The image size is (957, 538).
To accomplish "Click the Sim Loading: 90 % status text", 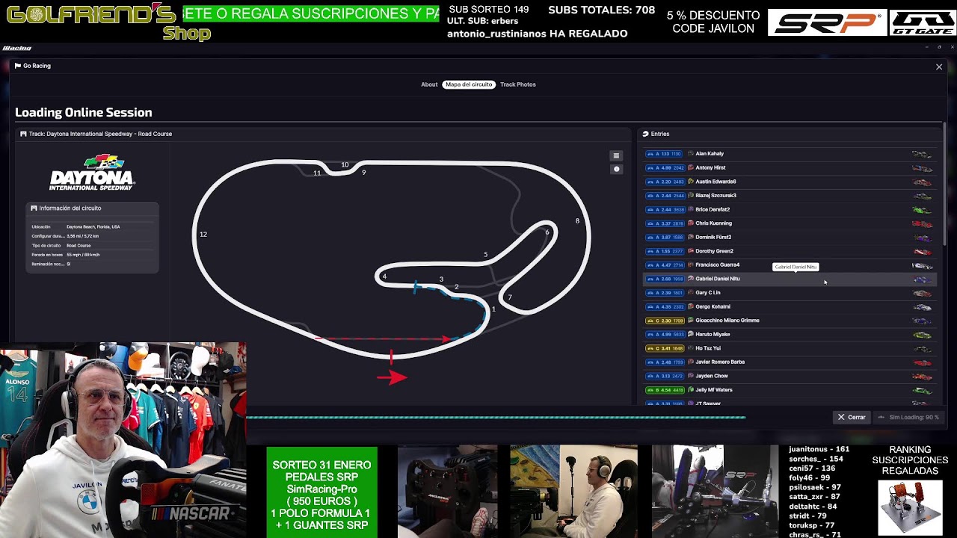I will (x=914, y=417).
